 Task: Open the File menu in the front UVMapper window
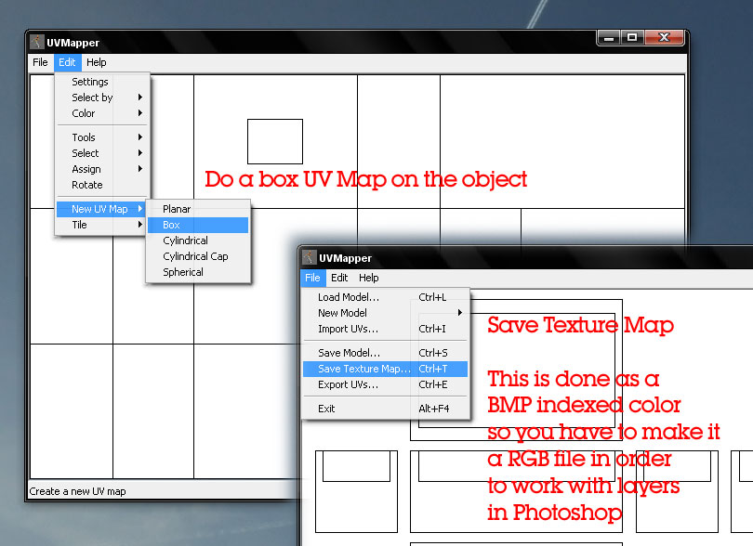point(312,278)
